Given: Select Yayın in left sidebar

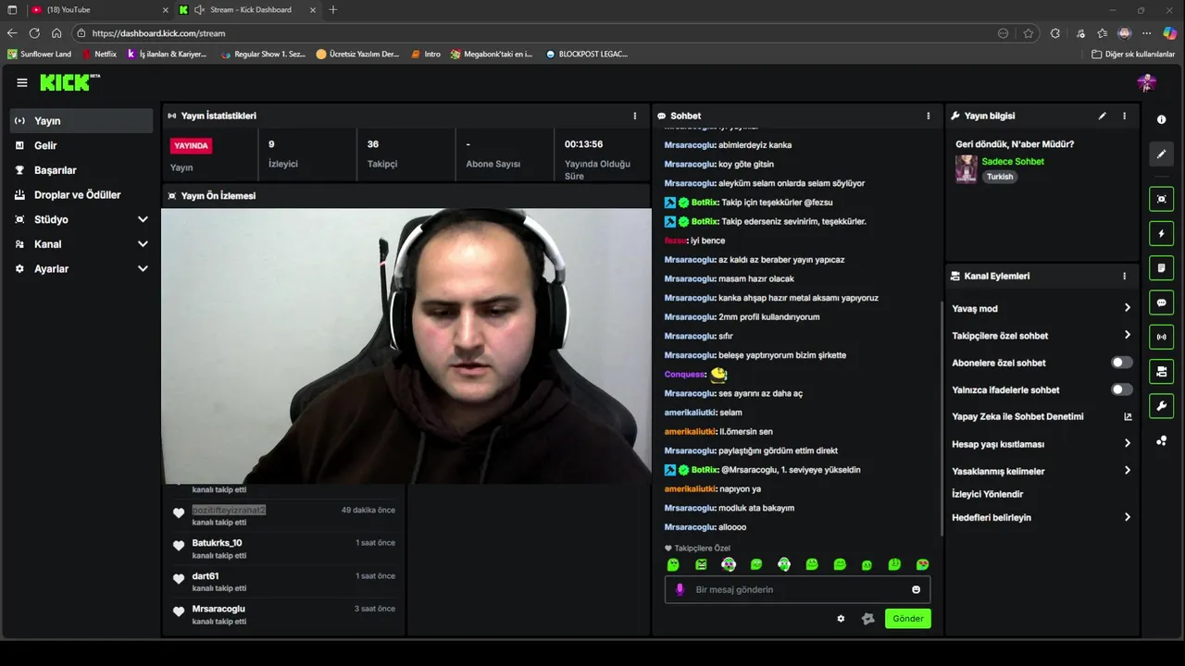Looking at the screenshot, I should coord(81,120).
